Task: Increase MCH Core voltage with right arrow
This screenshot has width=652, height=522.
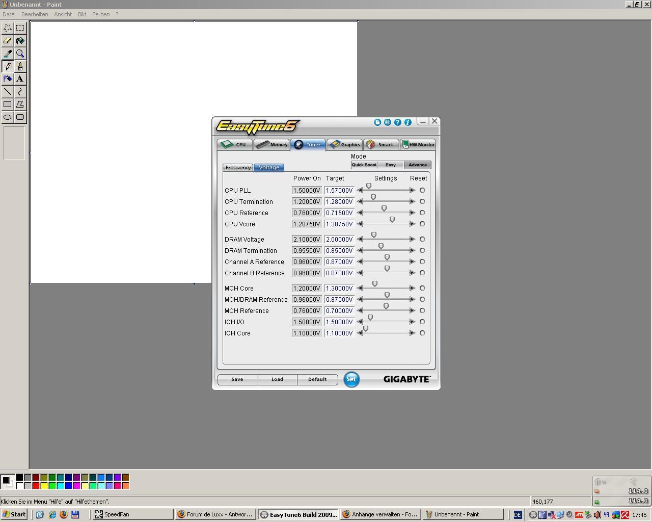Action: click(x=413, y=288)
